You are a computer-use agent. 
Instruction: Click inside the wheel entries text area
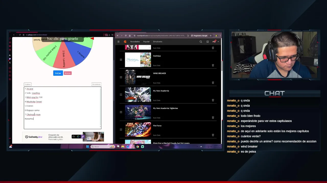(63, 108)
